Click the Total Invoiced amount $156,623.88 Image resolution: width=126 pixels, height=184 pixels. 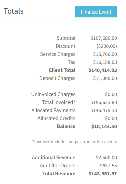pos(104,102)
